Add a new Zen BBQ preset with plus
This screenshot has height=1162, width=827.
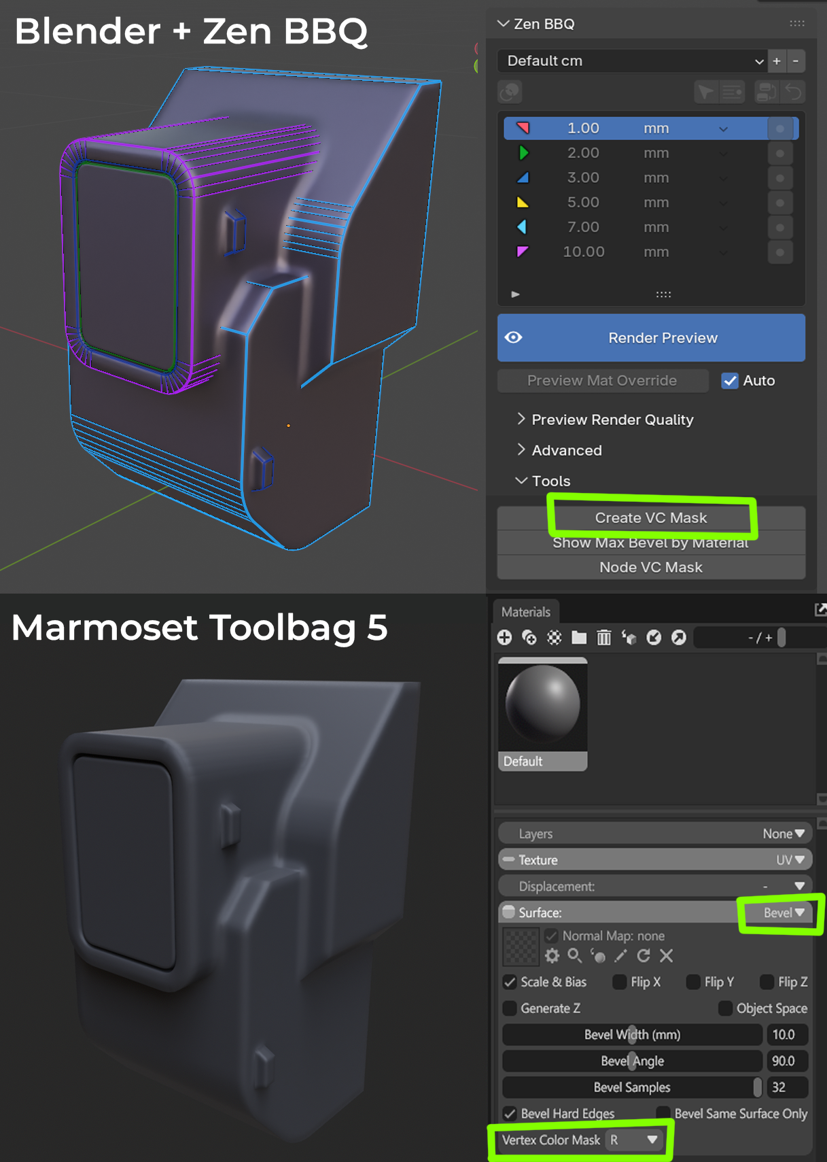click(x=777, y=61)
